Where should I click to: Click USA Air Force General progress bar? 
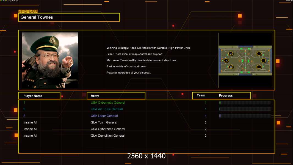click(245, 109)
